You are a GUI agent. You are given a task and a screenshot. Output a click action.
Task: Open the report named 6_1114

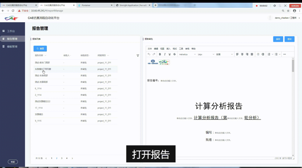click(38, 88)
